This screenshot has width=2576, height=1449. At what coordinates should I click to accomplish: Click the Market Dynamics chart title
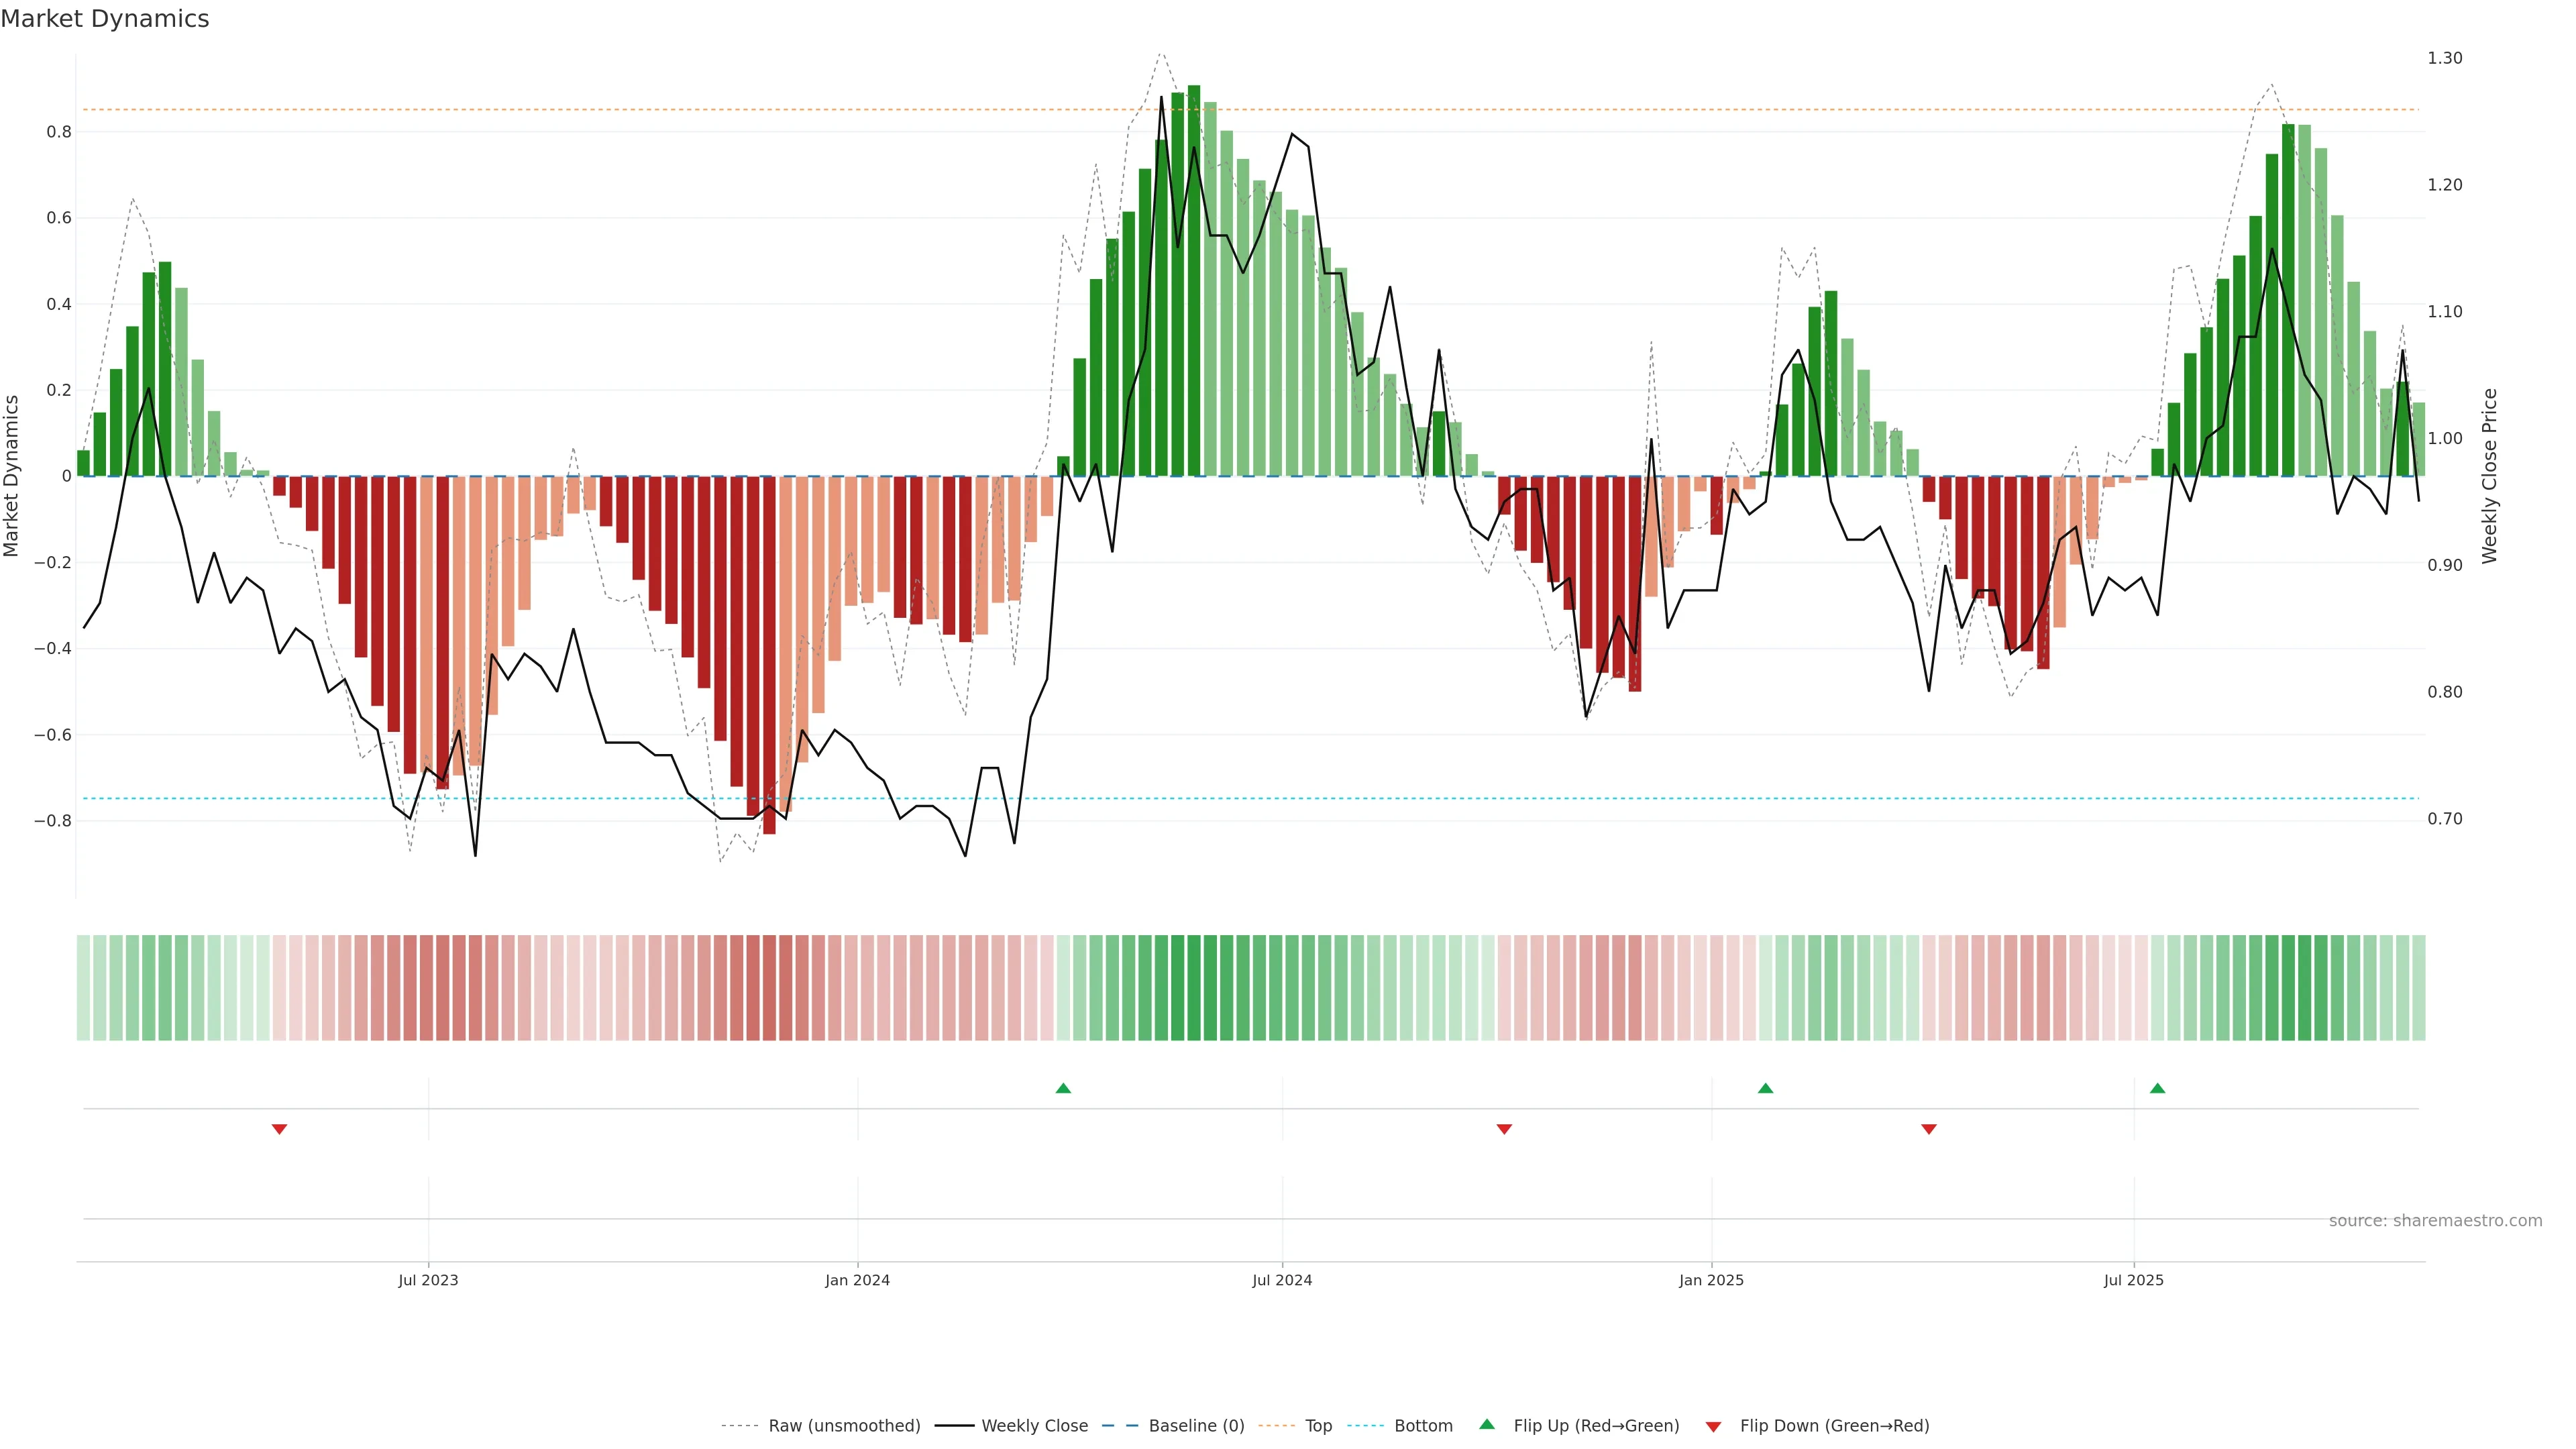[105, 19]
